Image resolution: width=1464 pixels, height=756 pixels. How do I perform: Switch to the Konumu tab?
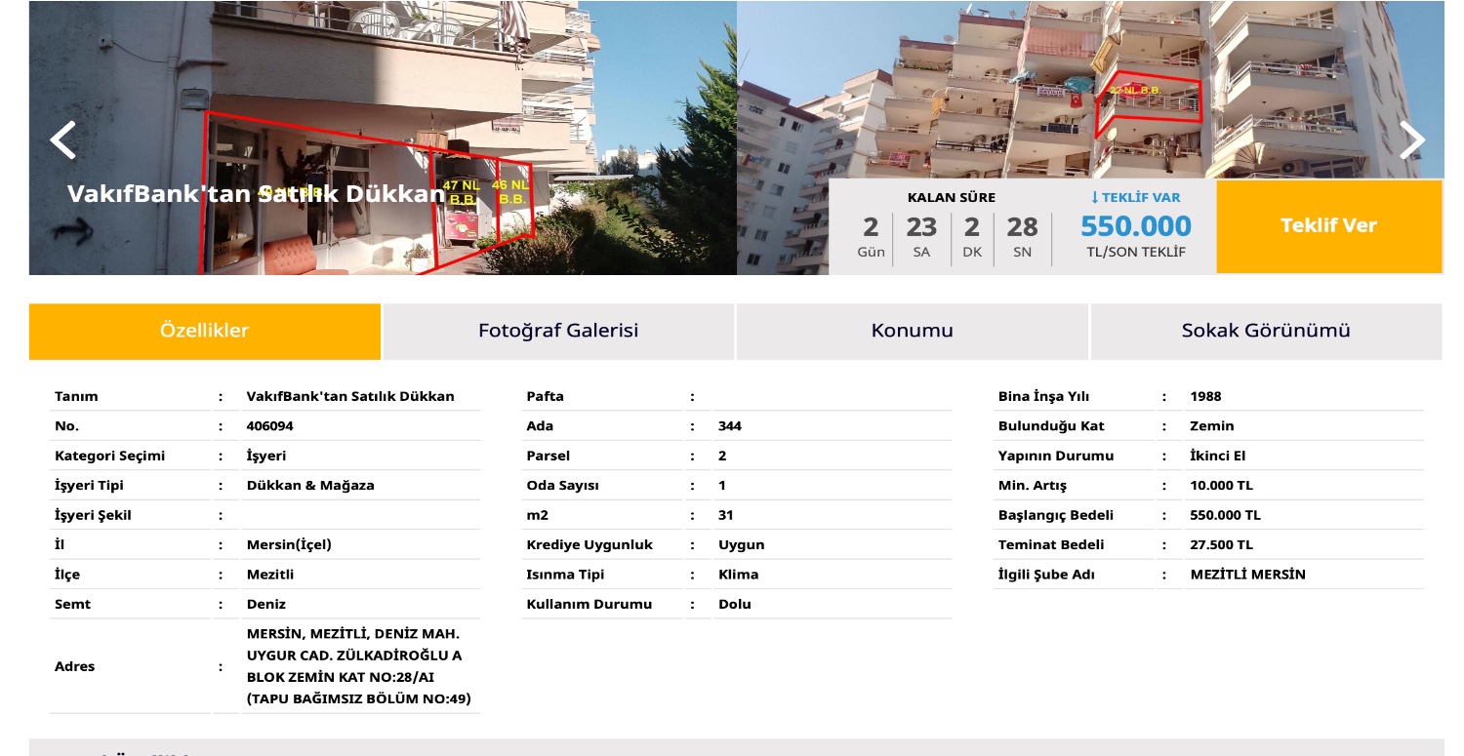tap(912, 331)
